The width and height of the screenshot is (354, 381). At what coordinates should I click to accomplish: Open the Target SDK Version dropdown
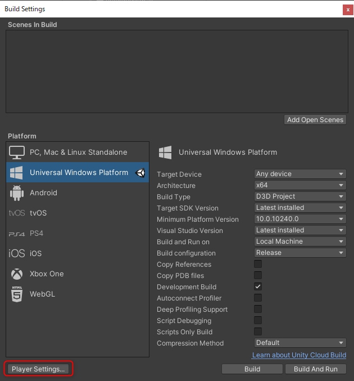coord(300,208)
